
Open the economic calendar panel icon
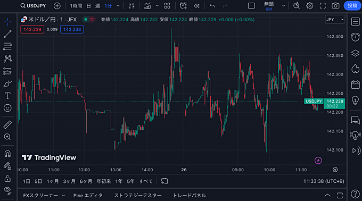tap(355, 85)
